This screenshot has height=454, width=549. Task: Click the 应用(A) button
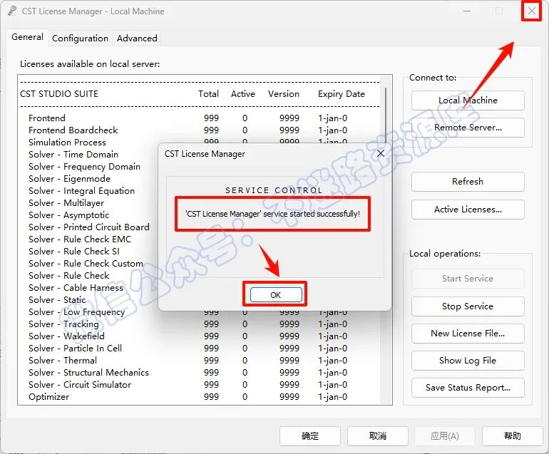click(x=445, y=435)
